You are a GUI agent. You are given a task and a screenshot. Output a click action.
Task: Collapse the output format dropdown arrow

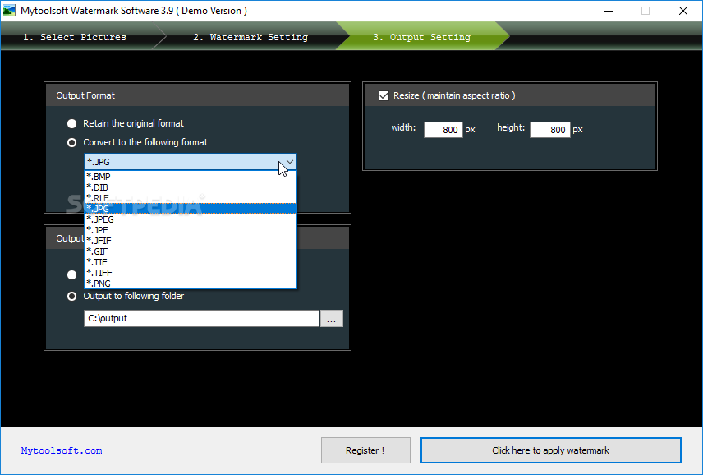click(290, 162)
